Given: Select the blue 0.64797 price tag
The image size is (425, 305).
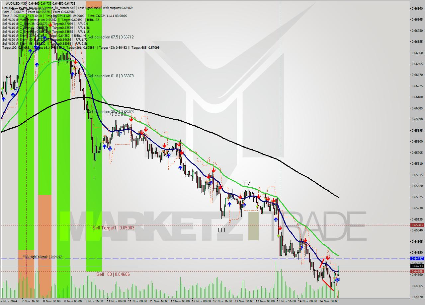Looking at the screenshot, I should (x=417, y=258).
